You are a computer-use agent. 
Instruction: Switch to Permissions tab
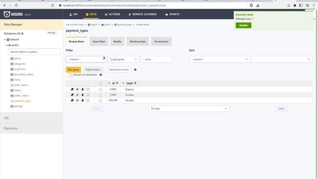[x=161, y=41]
